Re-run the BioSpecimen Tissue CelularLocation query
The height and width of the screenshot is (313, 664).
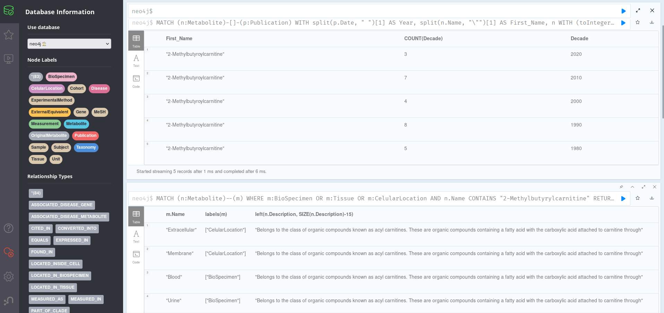623,199
